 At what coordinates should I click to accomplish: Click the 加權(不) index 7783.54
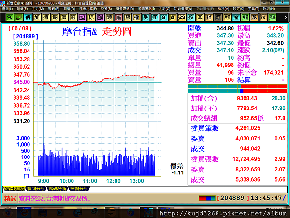(247, 108)
